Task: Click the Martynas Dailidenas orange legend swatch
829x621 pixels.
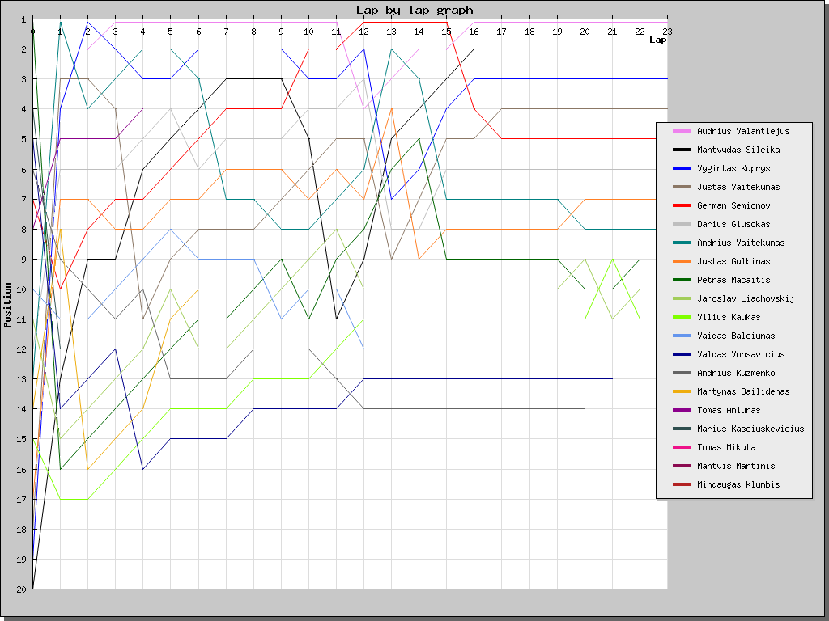Action: click(x=682, y=391)
